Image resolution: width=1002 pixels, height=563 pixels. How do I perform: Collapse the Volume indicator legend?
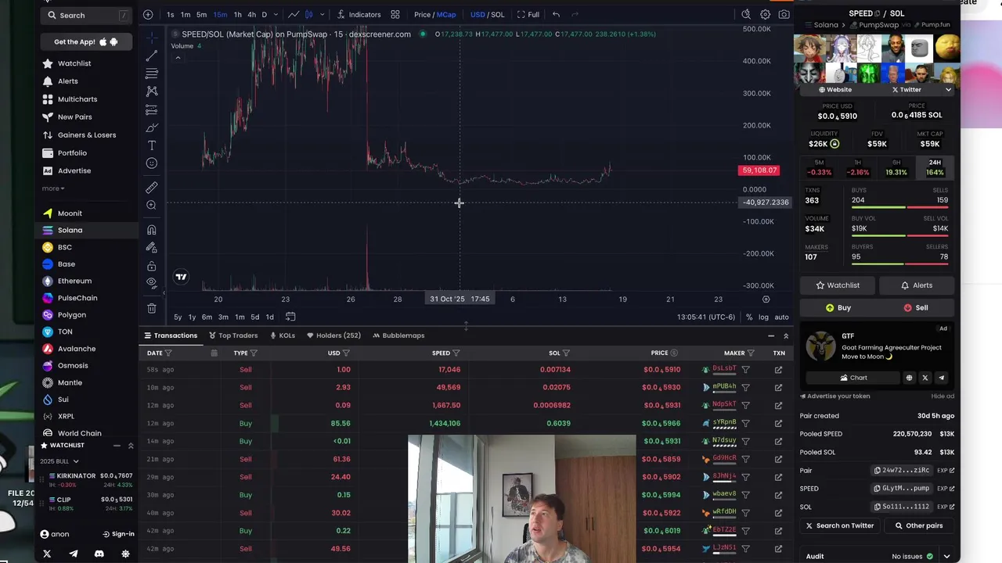tap(178, 58)
